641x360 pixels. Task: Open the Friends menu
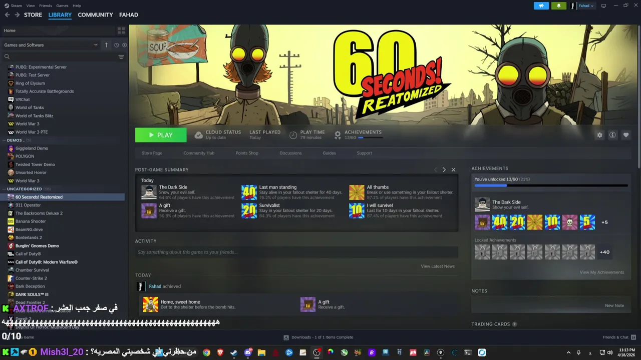[x=46, y=5]
